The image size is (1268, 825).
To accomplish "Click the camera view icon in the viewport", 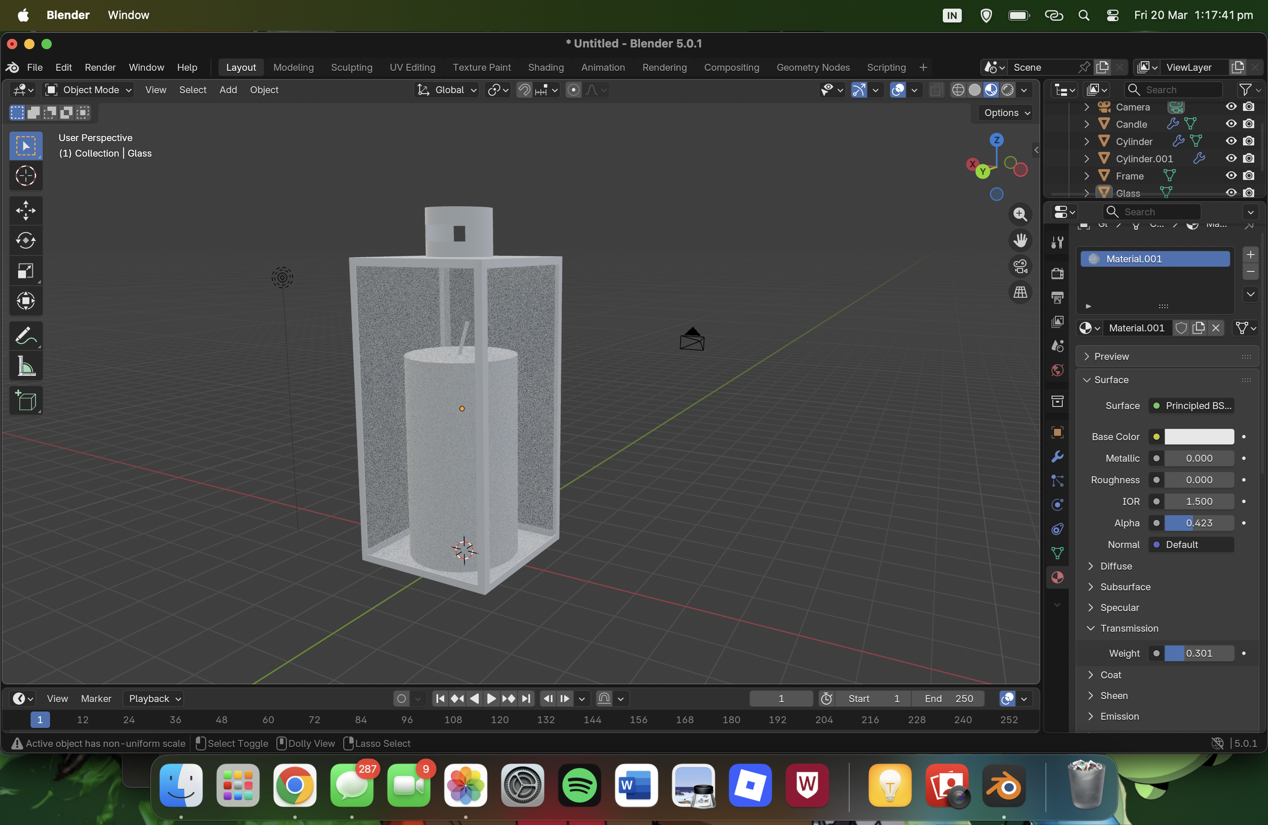I will pos(1020,267).
